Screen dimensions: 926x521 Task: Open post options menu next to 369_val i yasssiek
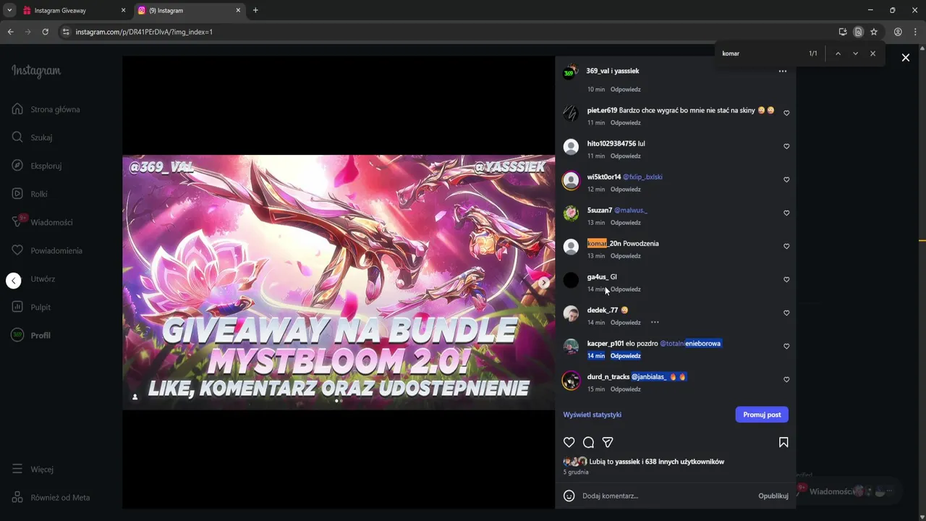(x=782, y=71)
